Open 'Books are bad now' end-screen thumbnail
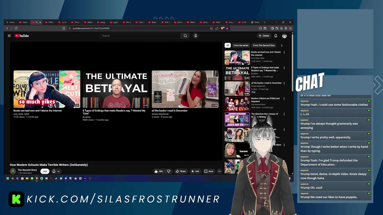The height and width of the screenshot is (215, 383). [47, 89]
